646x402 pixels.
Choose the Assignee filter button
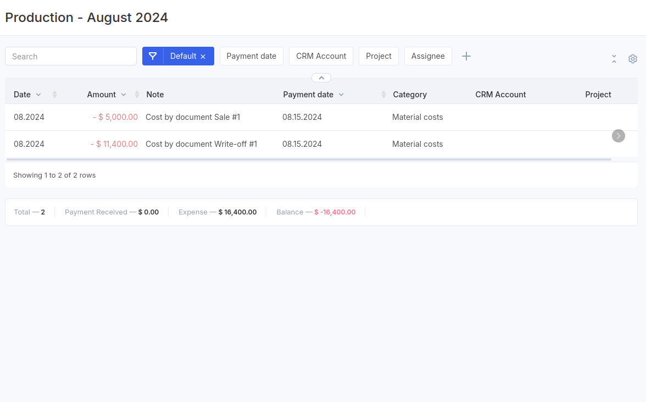coord(428,56)
